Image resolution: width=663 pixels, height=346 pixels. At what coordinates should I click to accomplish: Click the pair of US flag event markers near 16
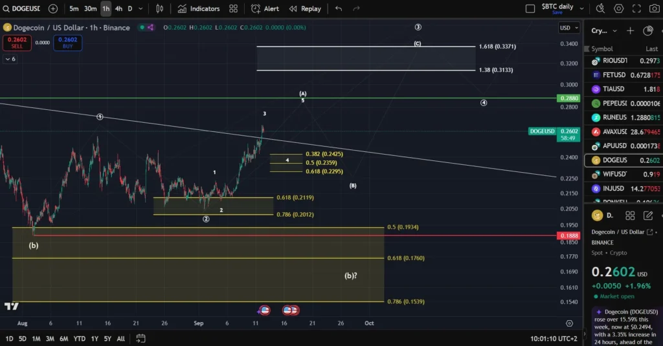pyautogui.click(x=291, y=310)
